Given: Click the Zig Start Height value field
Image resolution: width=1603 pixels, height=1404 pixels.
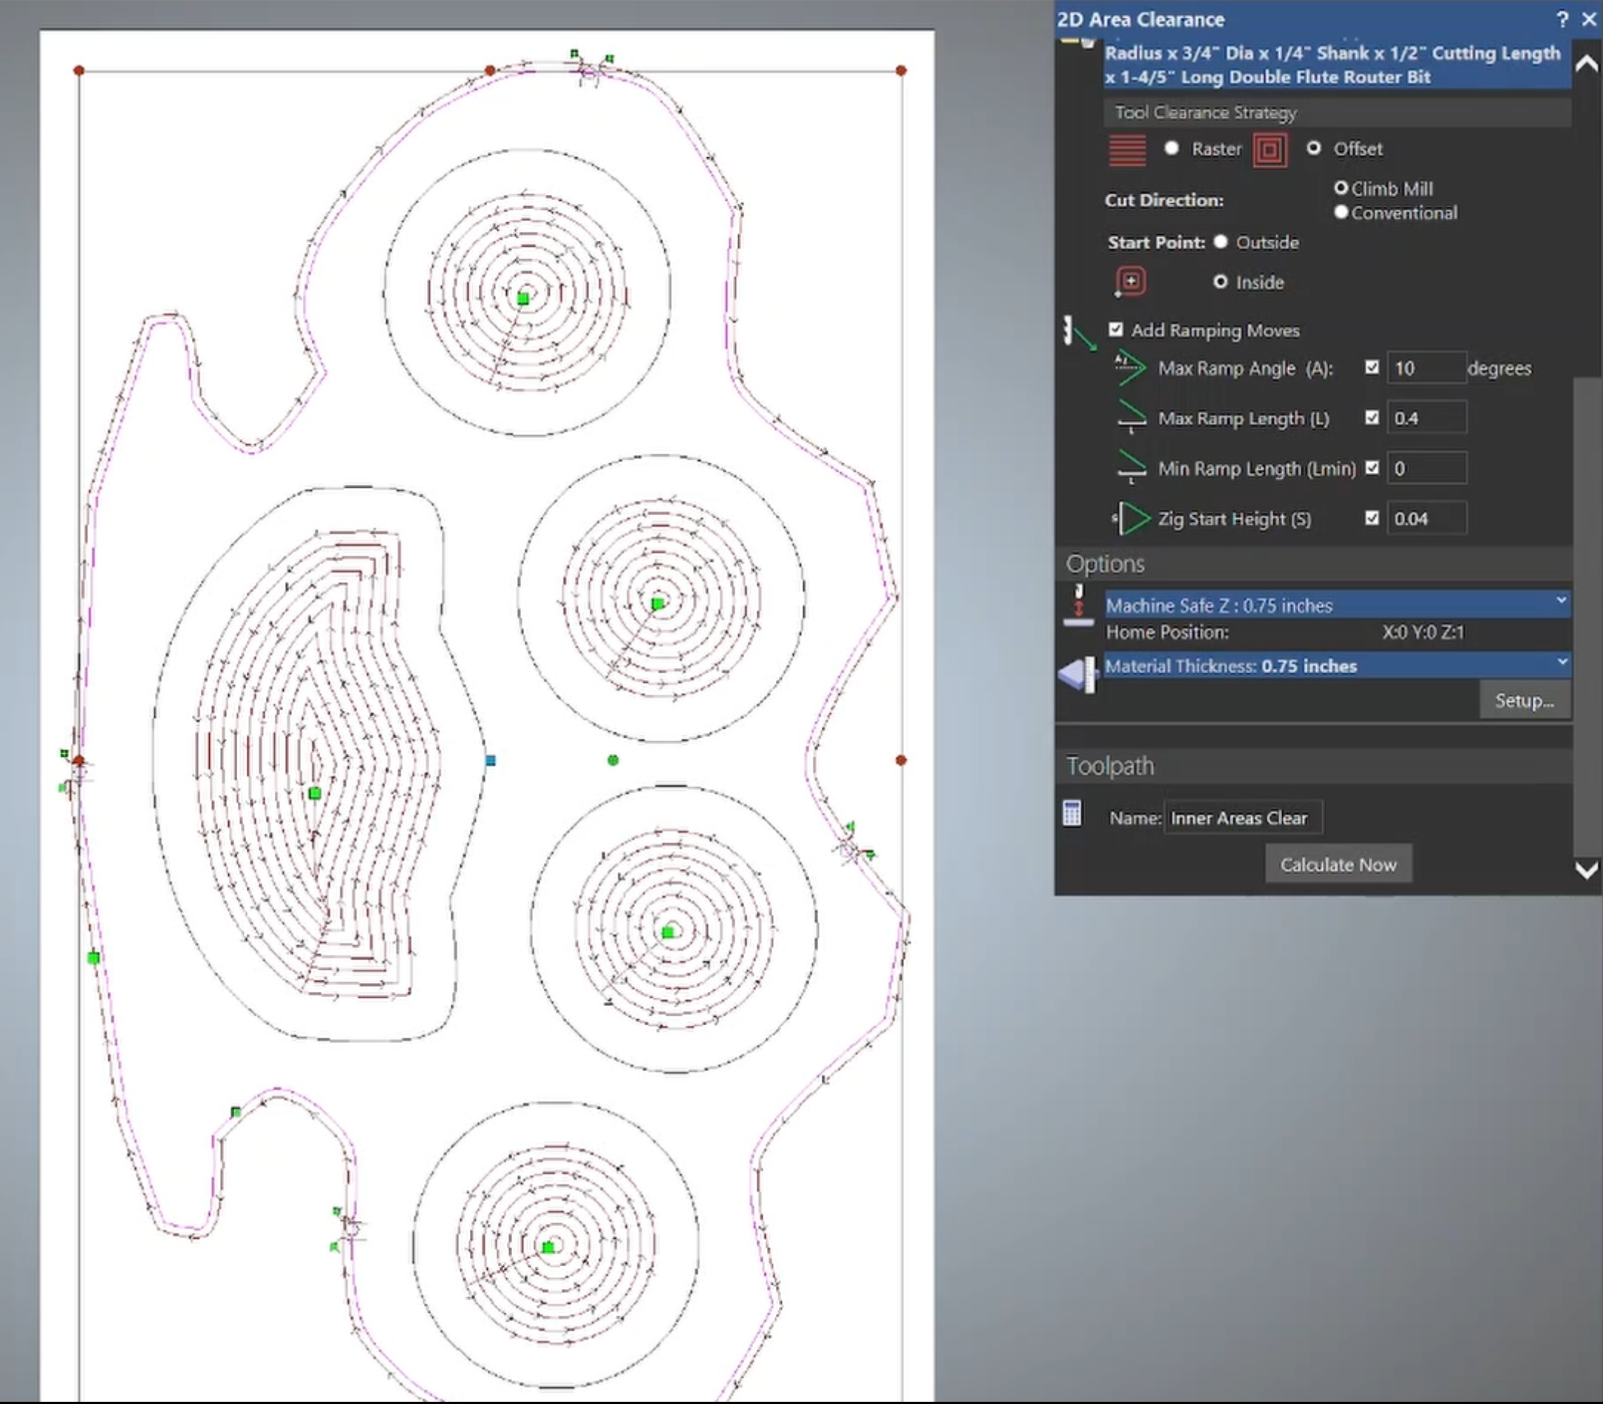Looking at the screenshot, I should click(1426, 518).
